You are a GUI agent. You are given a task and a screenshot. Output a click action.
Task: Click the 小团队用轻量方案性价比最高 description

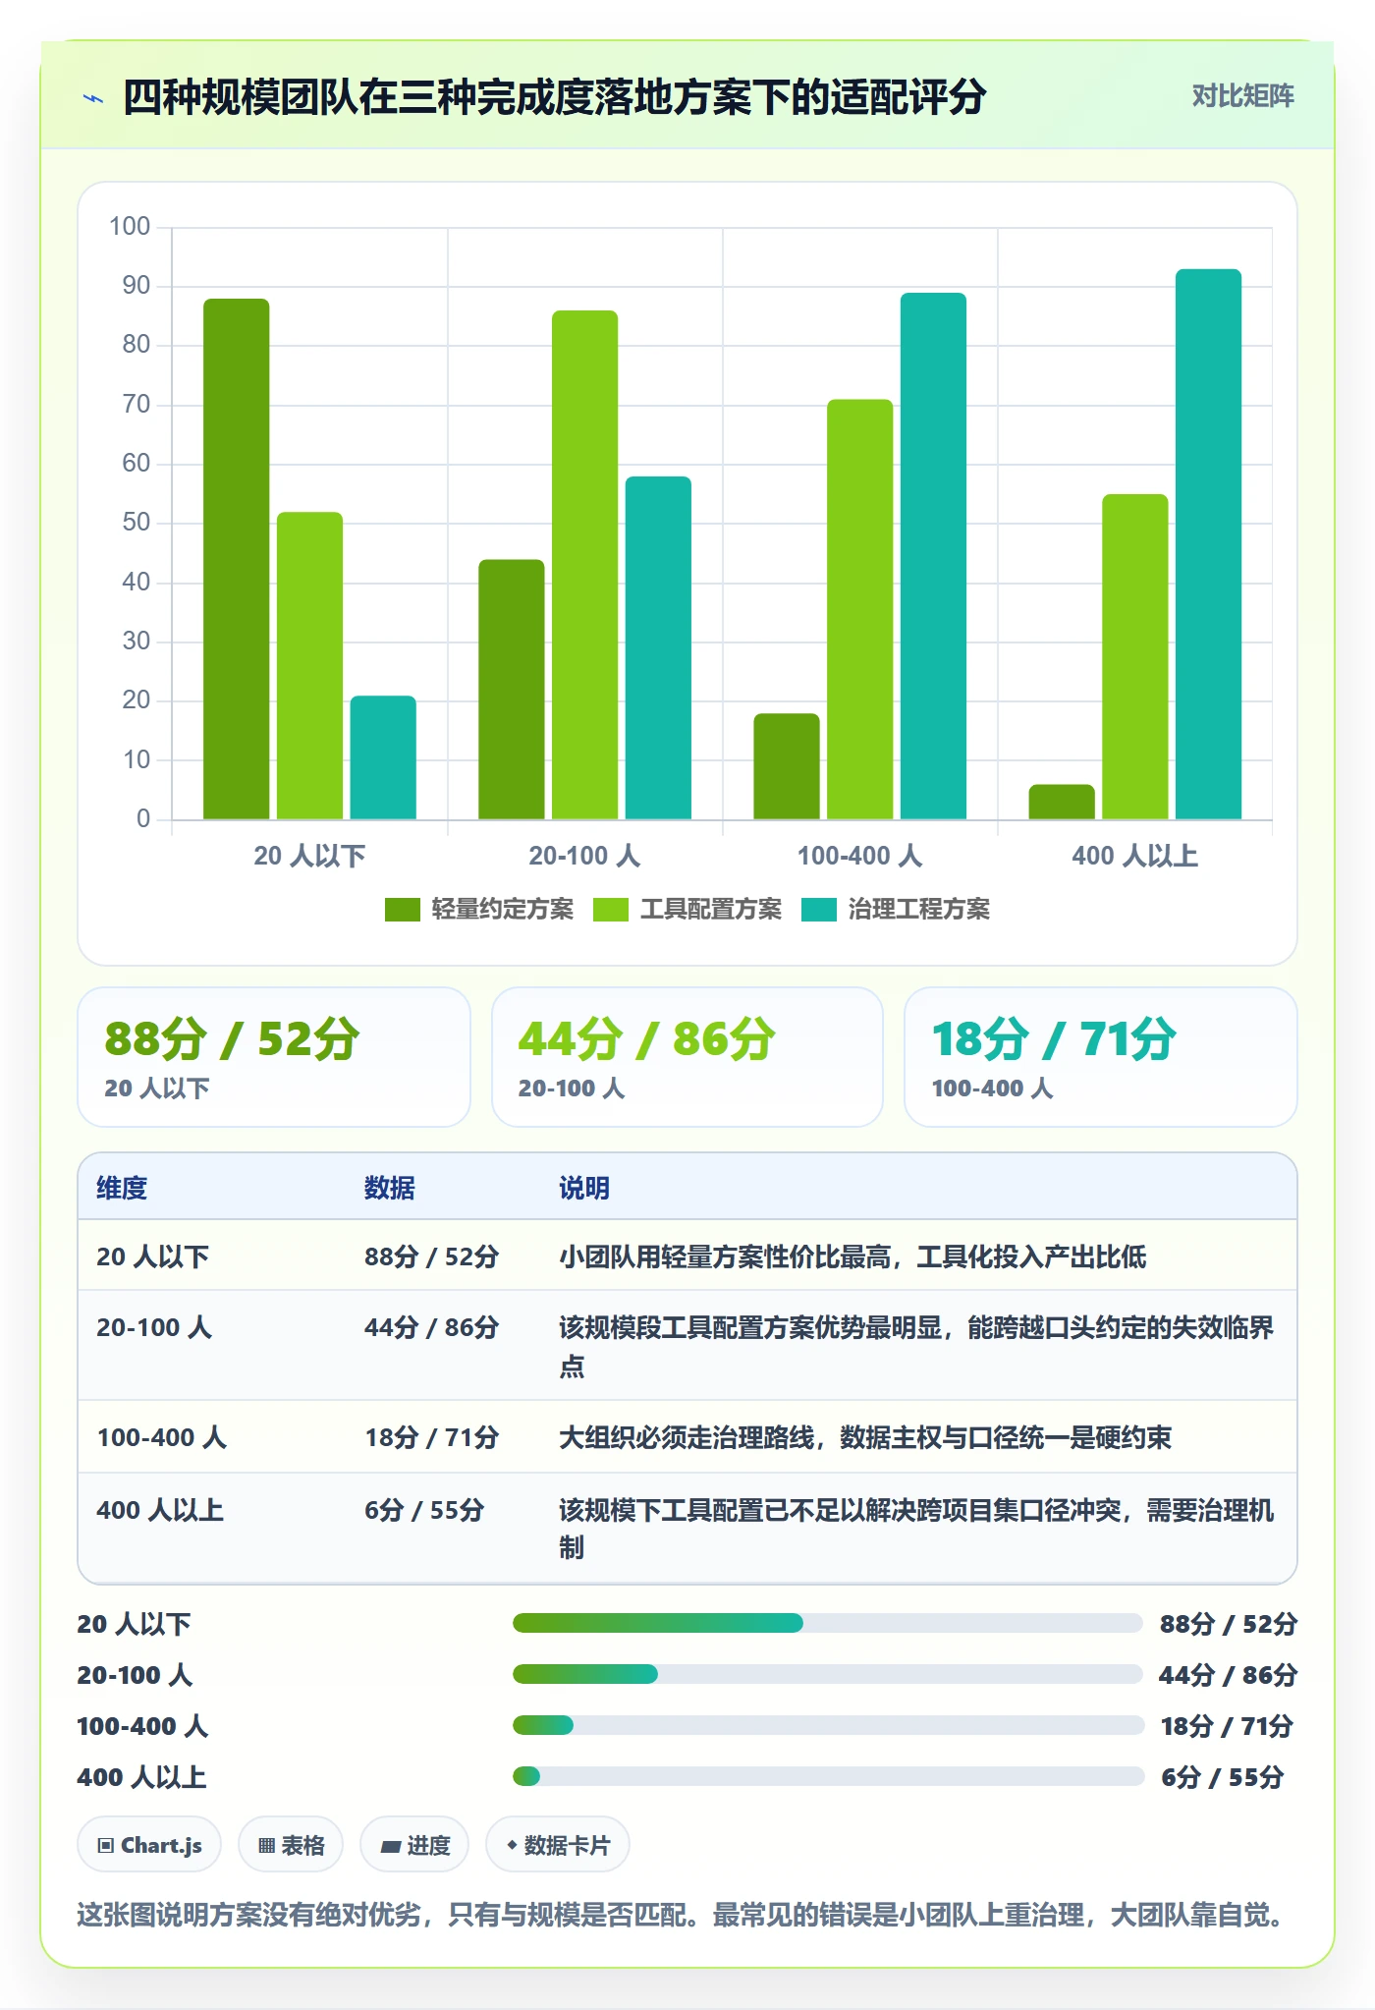coord(852,1256)
